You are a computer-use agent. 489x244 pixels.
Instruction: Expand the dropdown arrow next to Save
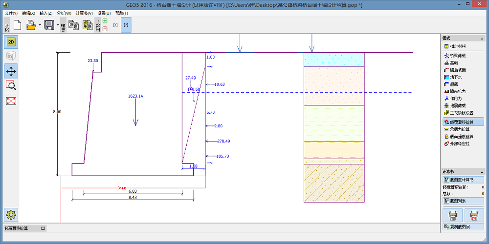(57, 25)
